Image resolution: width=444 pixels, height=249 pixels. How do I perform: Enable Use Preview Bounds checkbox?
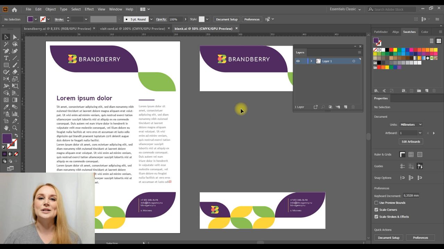(x=376, y=203)
